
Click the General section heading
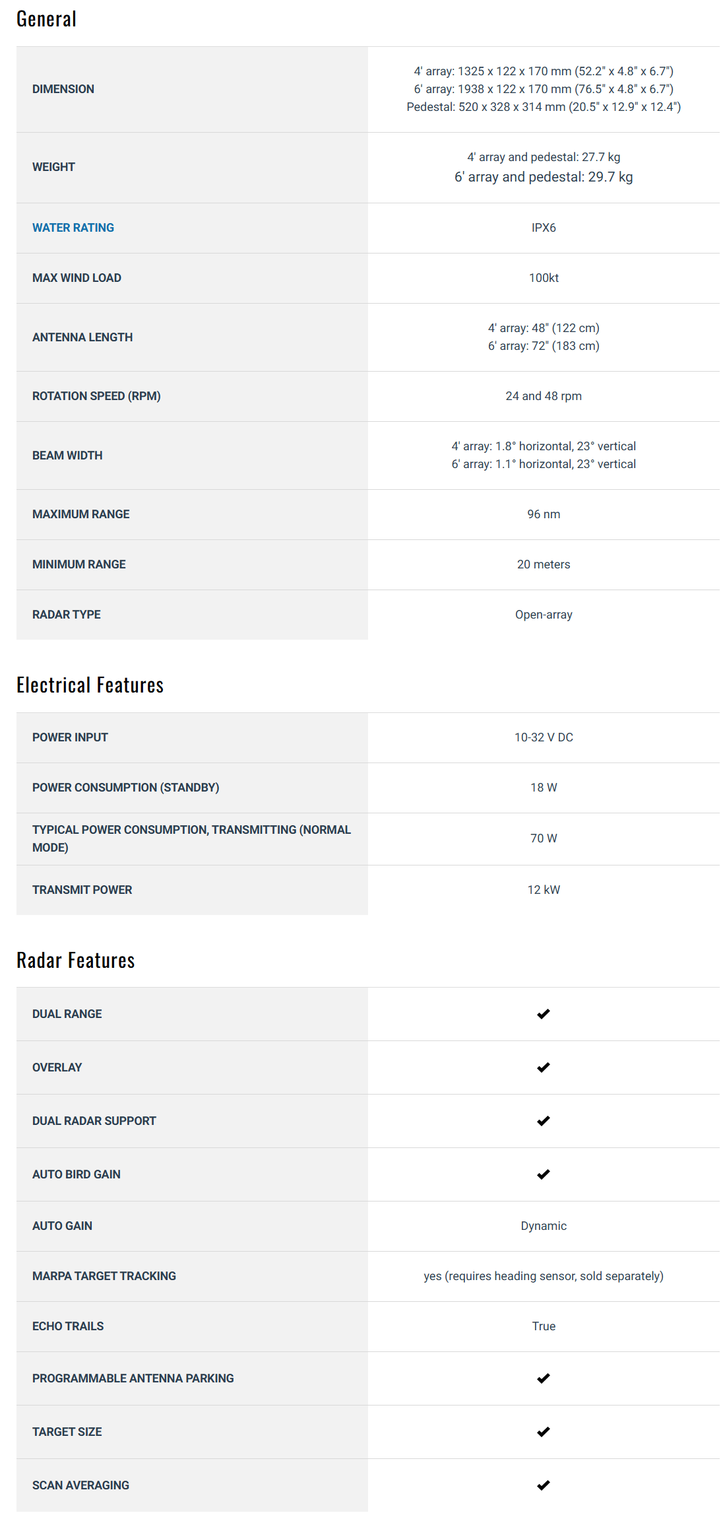tap(46, 19)
